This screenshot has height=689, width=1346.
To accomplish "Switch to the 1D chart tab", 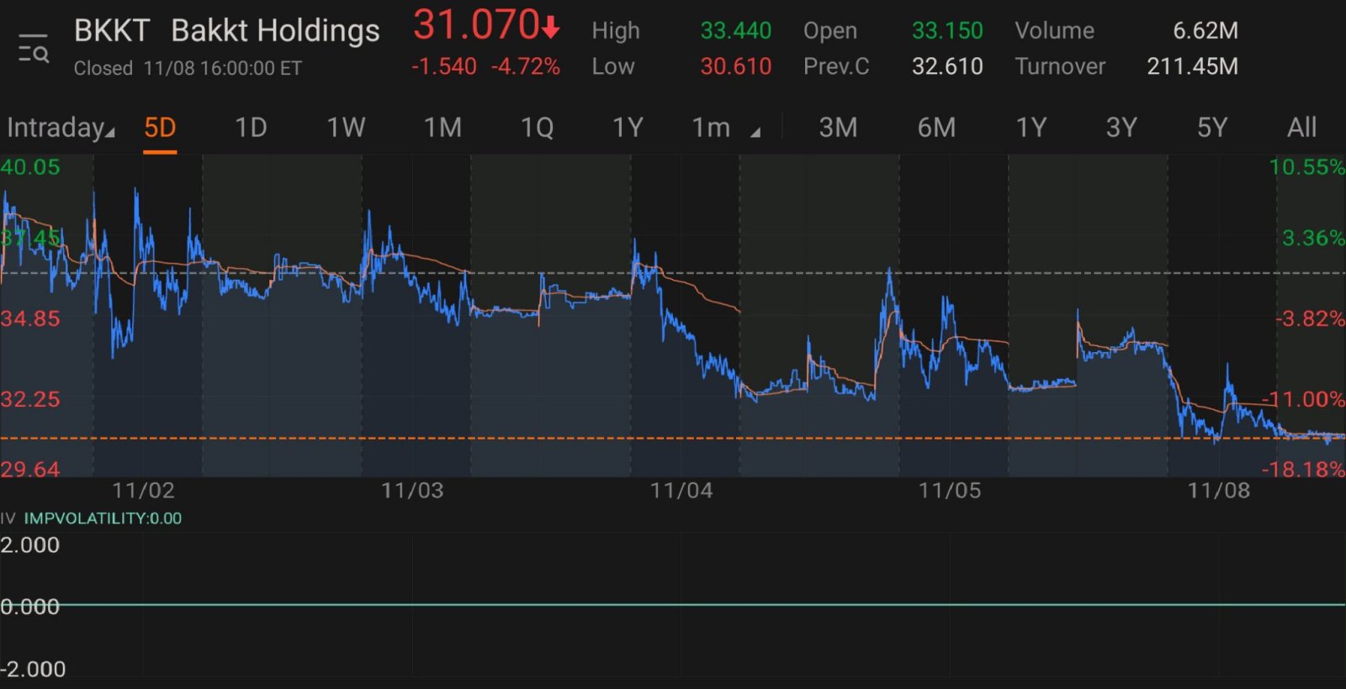I will click(251, 128).
